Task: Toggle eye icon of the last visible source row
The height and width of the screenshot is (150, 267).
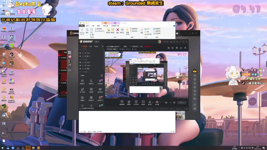Action: [x=80, y=69]
